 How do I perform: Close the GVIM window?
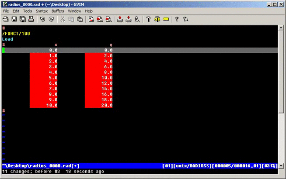coord(281,4)
